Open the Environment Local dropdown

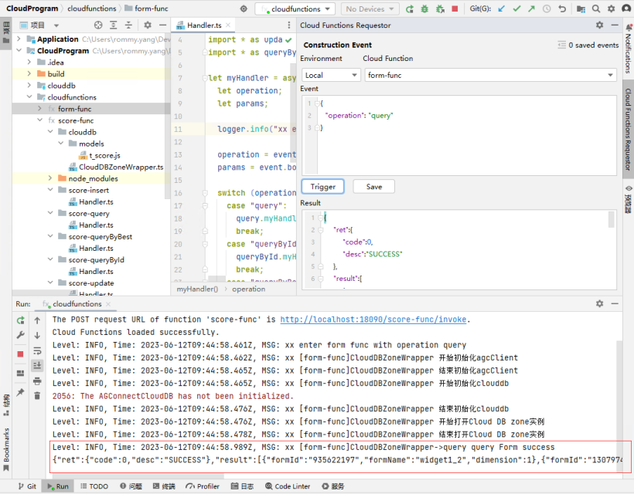[331, 75]
